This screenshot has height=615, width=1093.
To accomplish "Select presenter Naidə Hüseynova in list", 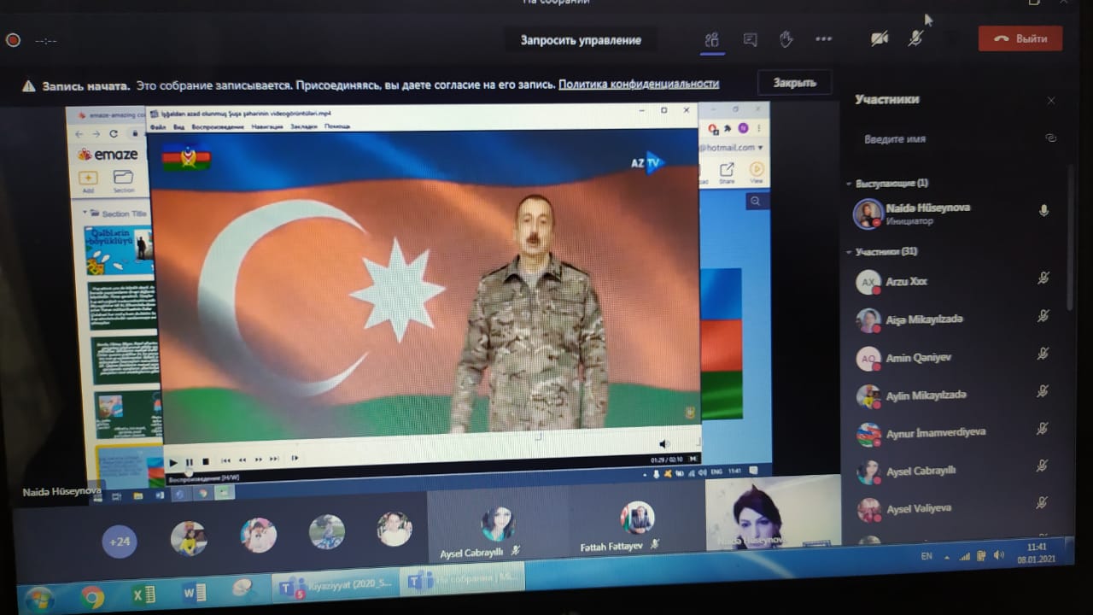I will click(952, 214).
